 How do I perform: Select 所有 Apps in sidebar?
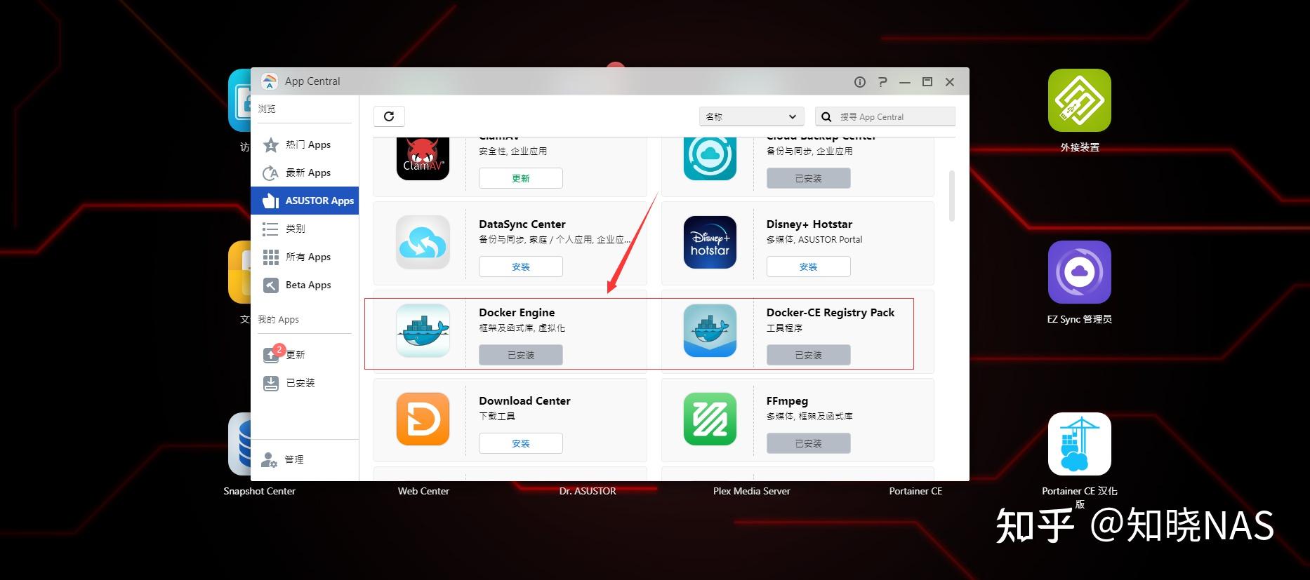click(305, 257)
